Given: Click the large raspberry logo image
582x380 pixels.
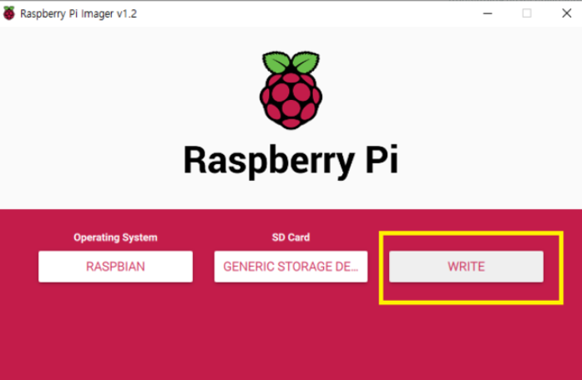Looking at the screenshot, I should (291, 90).
